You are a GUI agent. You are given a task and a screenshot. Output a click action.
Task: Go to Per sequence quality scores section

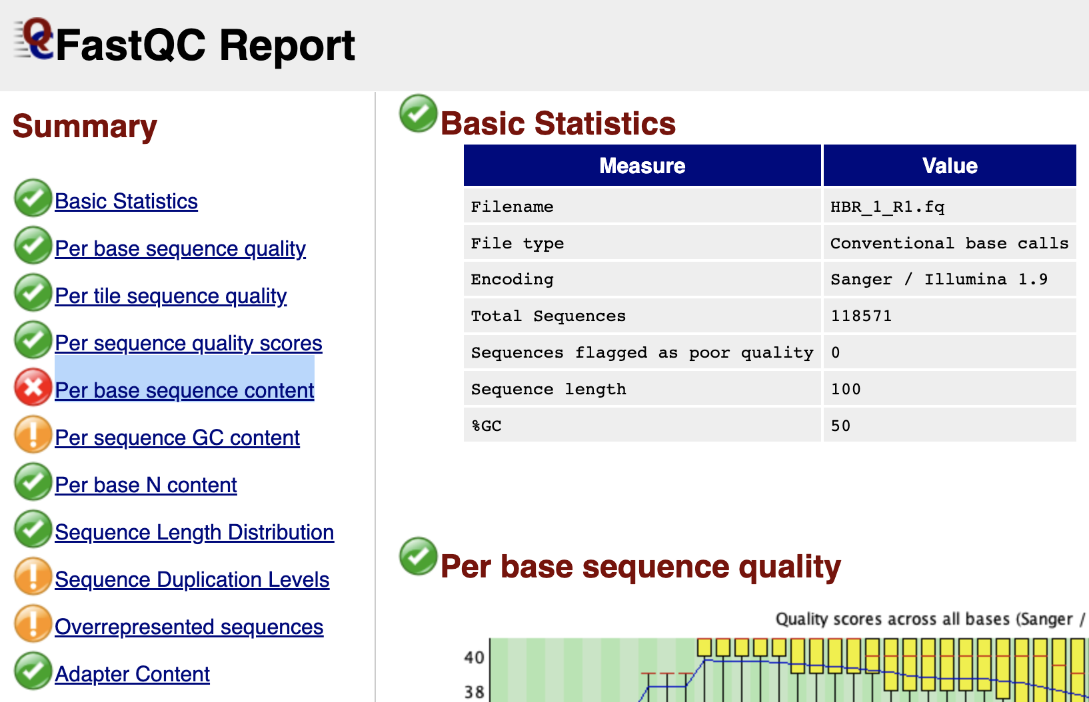click(x=188, y=343)
